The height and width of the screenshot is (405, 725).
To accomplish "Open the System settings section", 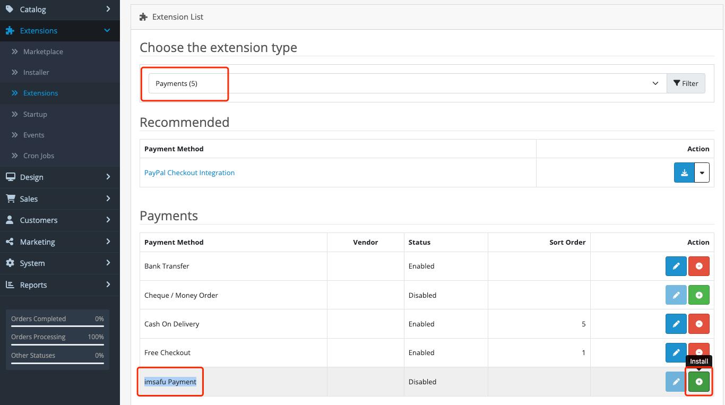I will point(31,263).
